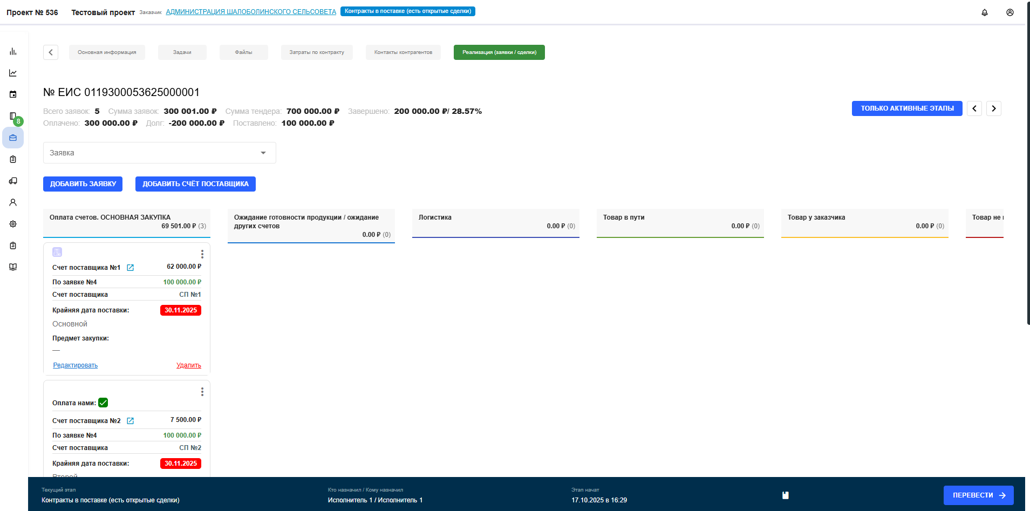
Task: Click Исполнитель 1 / Исполнитель 1 in bottom bar
Action: coord(375,500)
